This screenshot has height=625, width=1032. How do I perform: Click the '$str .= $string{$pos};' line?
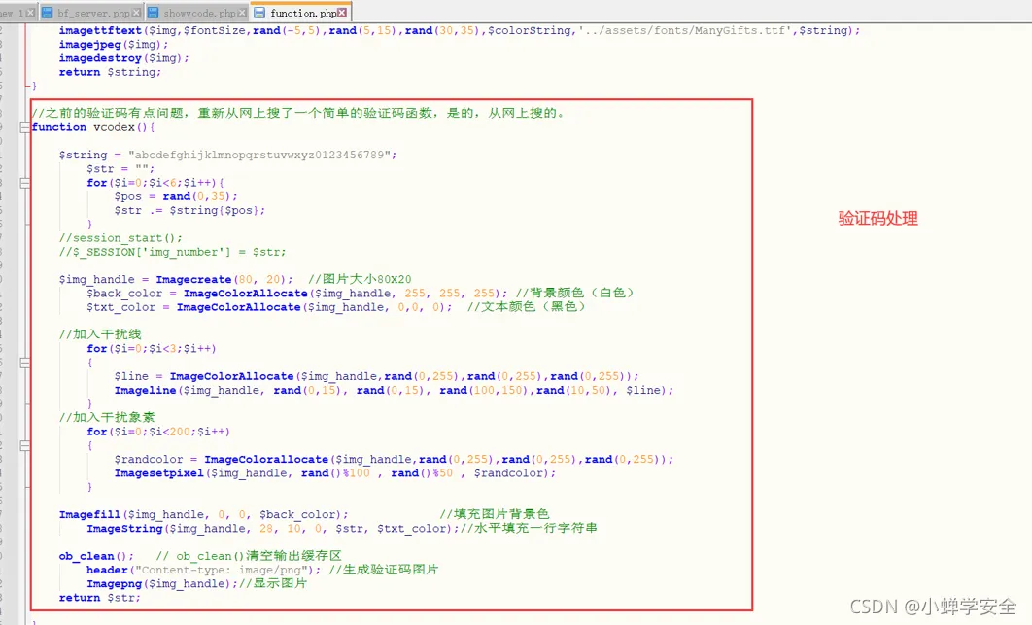189,210
